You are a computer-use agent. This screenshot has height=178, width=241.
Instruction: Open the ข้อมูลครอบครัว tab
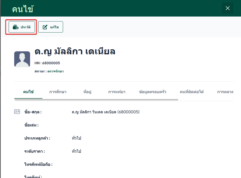click(x=152, y=92)
